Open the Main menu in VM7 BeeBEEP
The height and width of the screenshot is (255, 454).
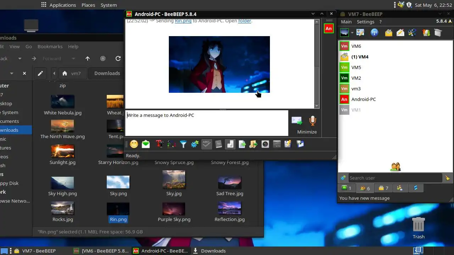(x=346, y=22)
